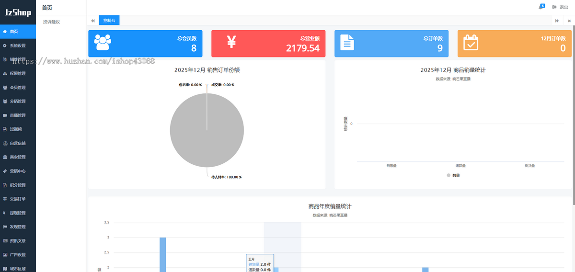Toggle the 数量 legend item
The height and width of the screenshot is (272, 575).
tap(453, 176)
